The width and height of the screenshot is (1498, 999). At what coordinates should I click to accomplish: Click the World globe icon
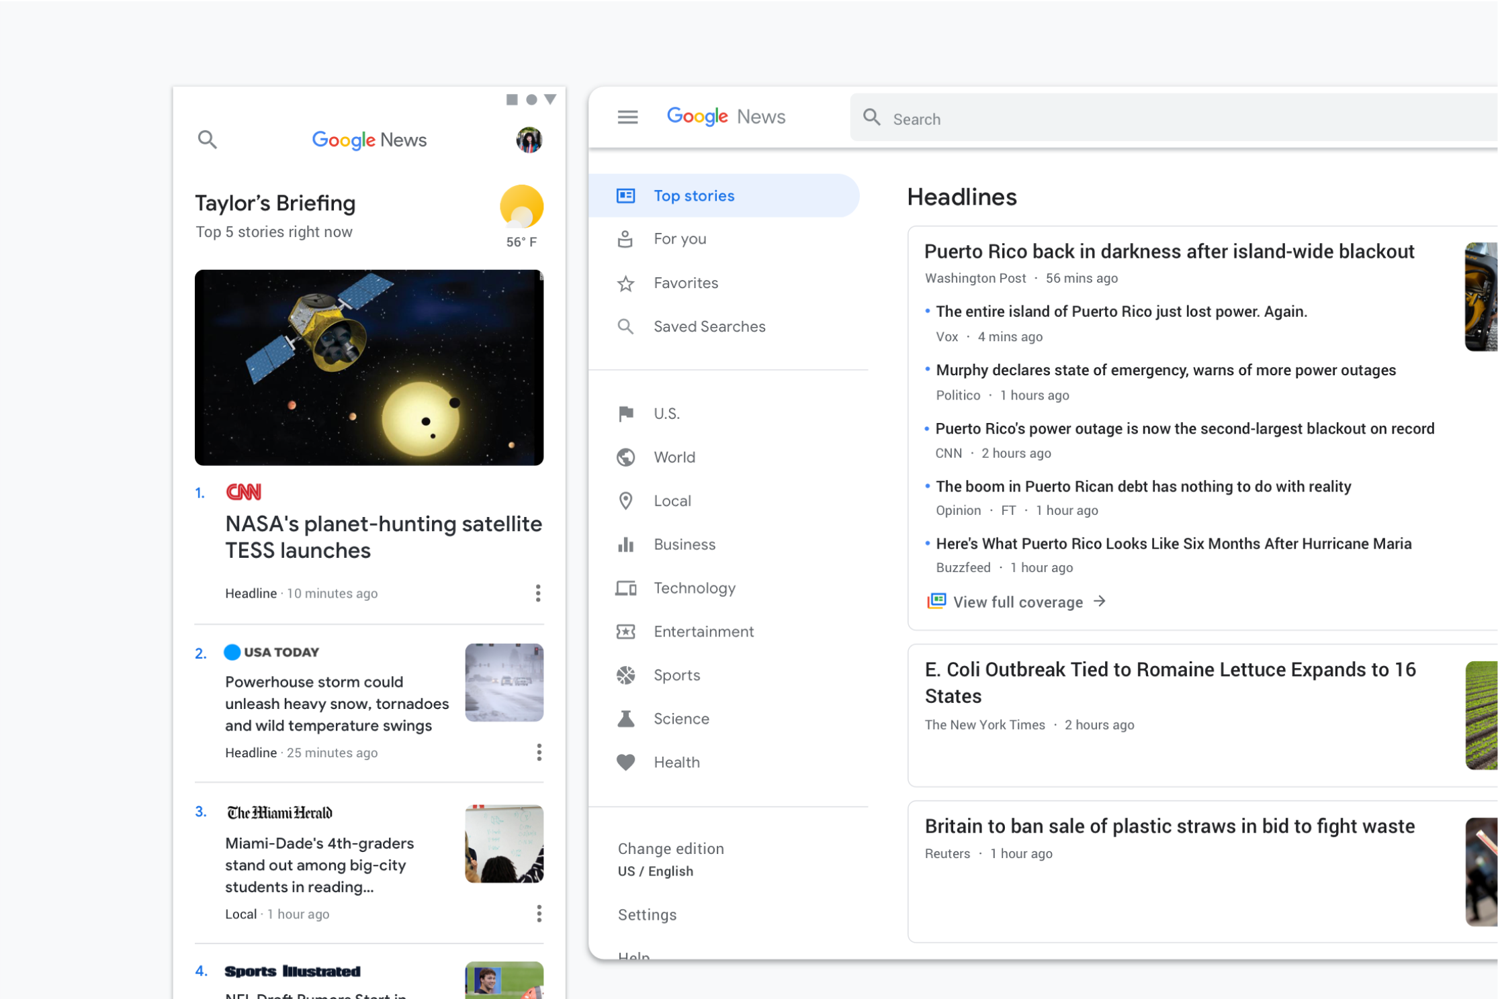click(625, 457)
